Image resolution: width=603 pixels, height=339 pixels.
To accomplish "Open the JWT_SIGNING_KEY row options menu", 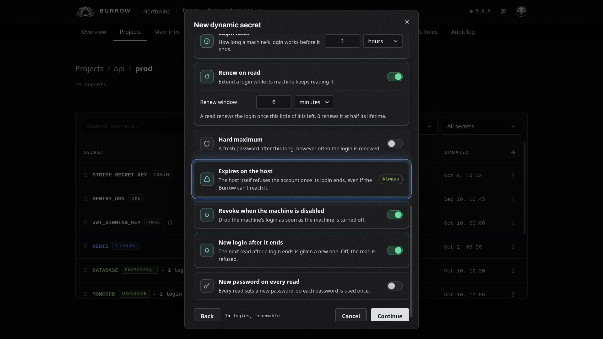I will 513,223.
